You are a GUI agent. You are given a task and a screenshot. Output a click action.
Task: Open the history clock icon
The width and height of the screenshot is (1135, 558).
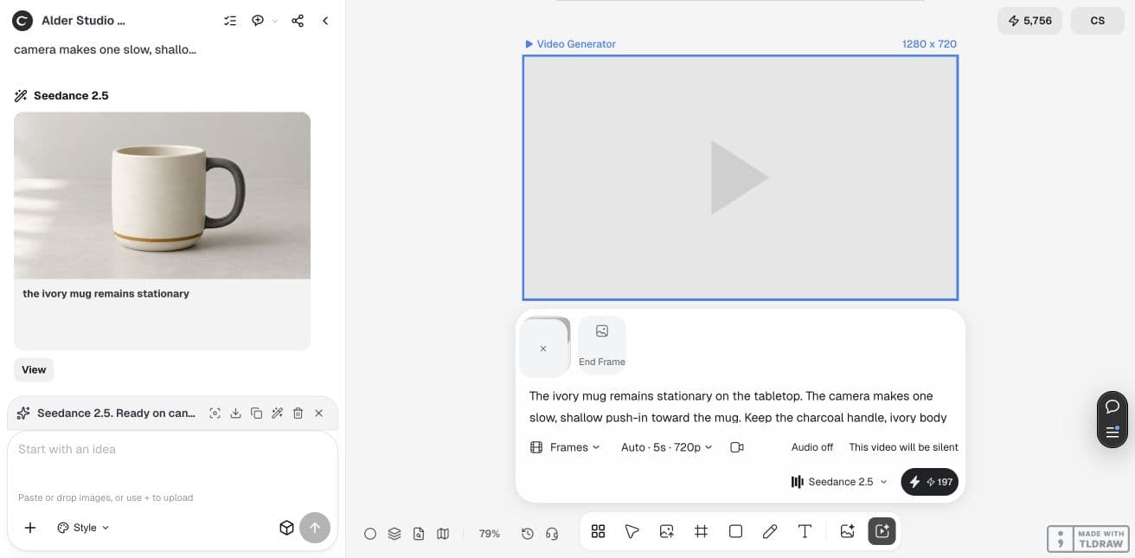click(x=528, y=534)
